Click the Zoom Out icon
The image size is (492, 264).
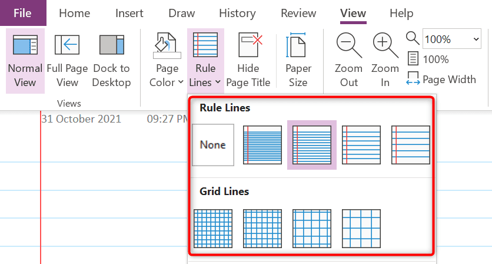348,61
